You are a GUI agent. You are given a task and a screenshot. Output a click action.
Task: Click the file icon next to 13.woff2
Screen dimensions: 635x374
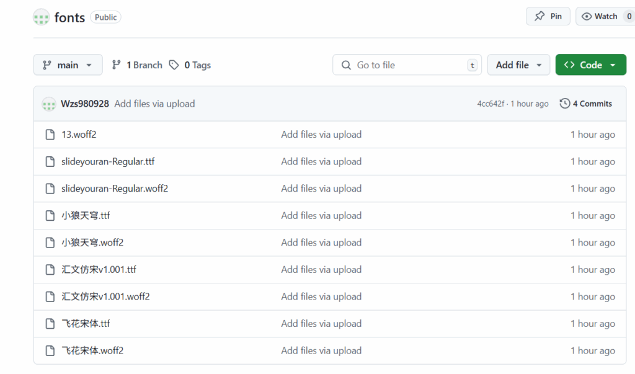click(x=50, y=135)
